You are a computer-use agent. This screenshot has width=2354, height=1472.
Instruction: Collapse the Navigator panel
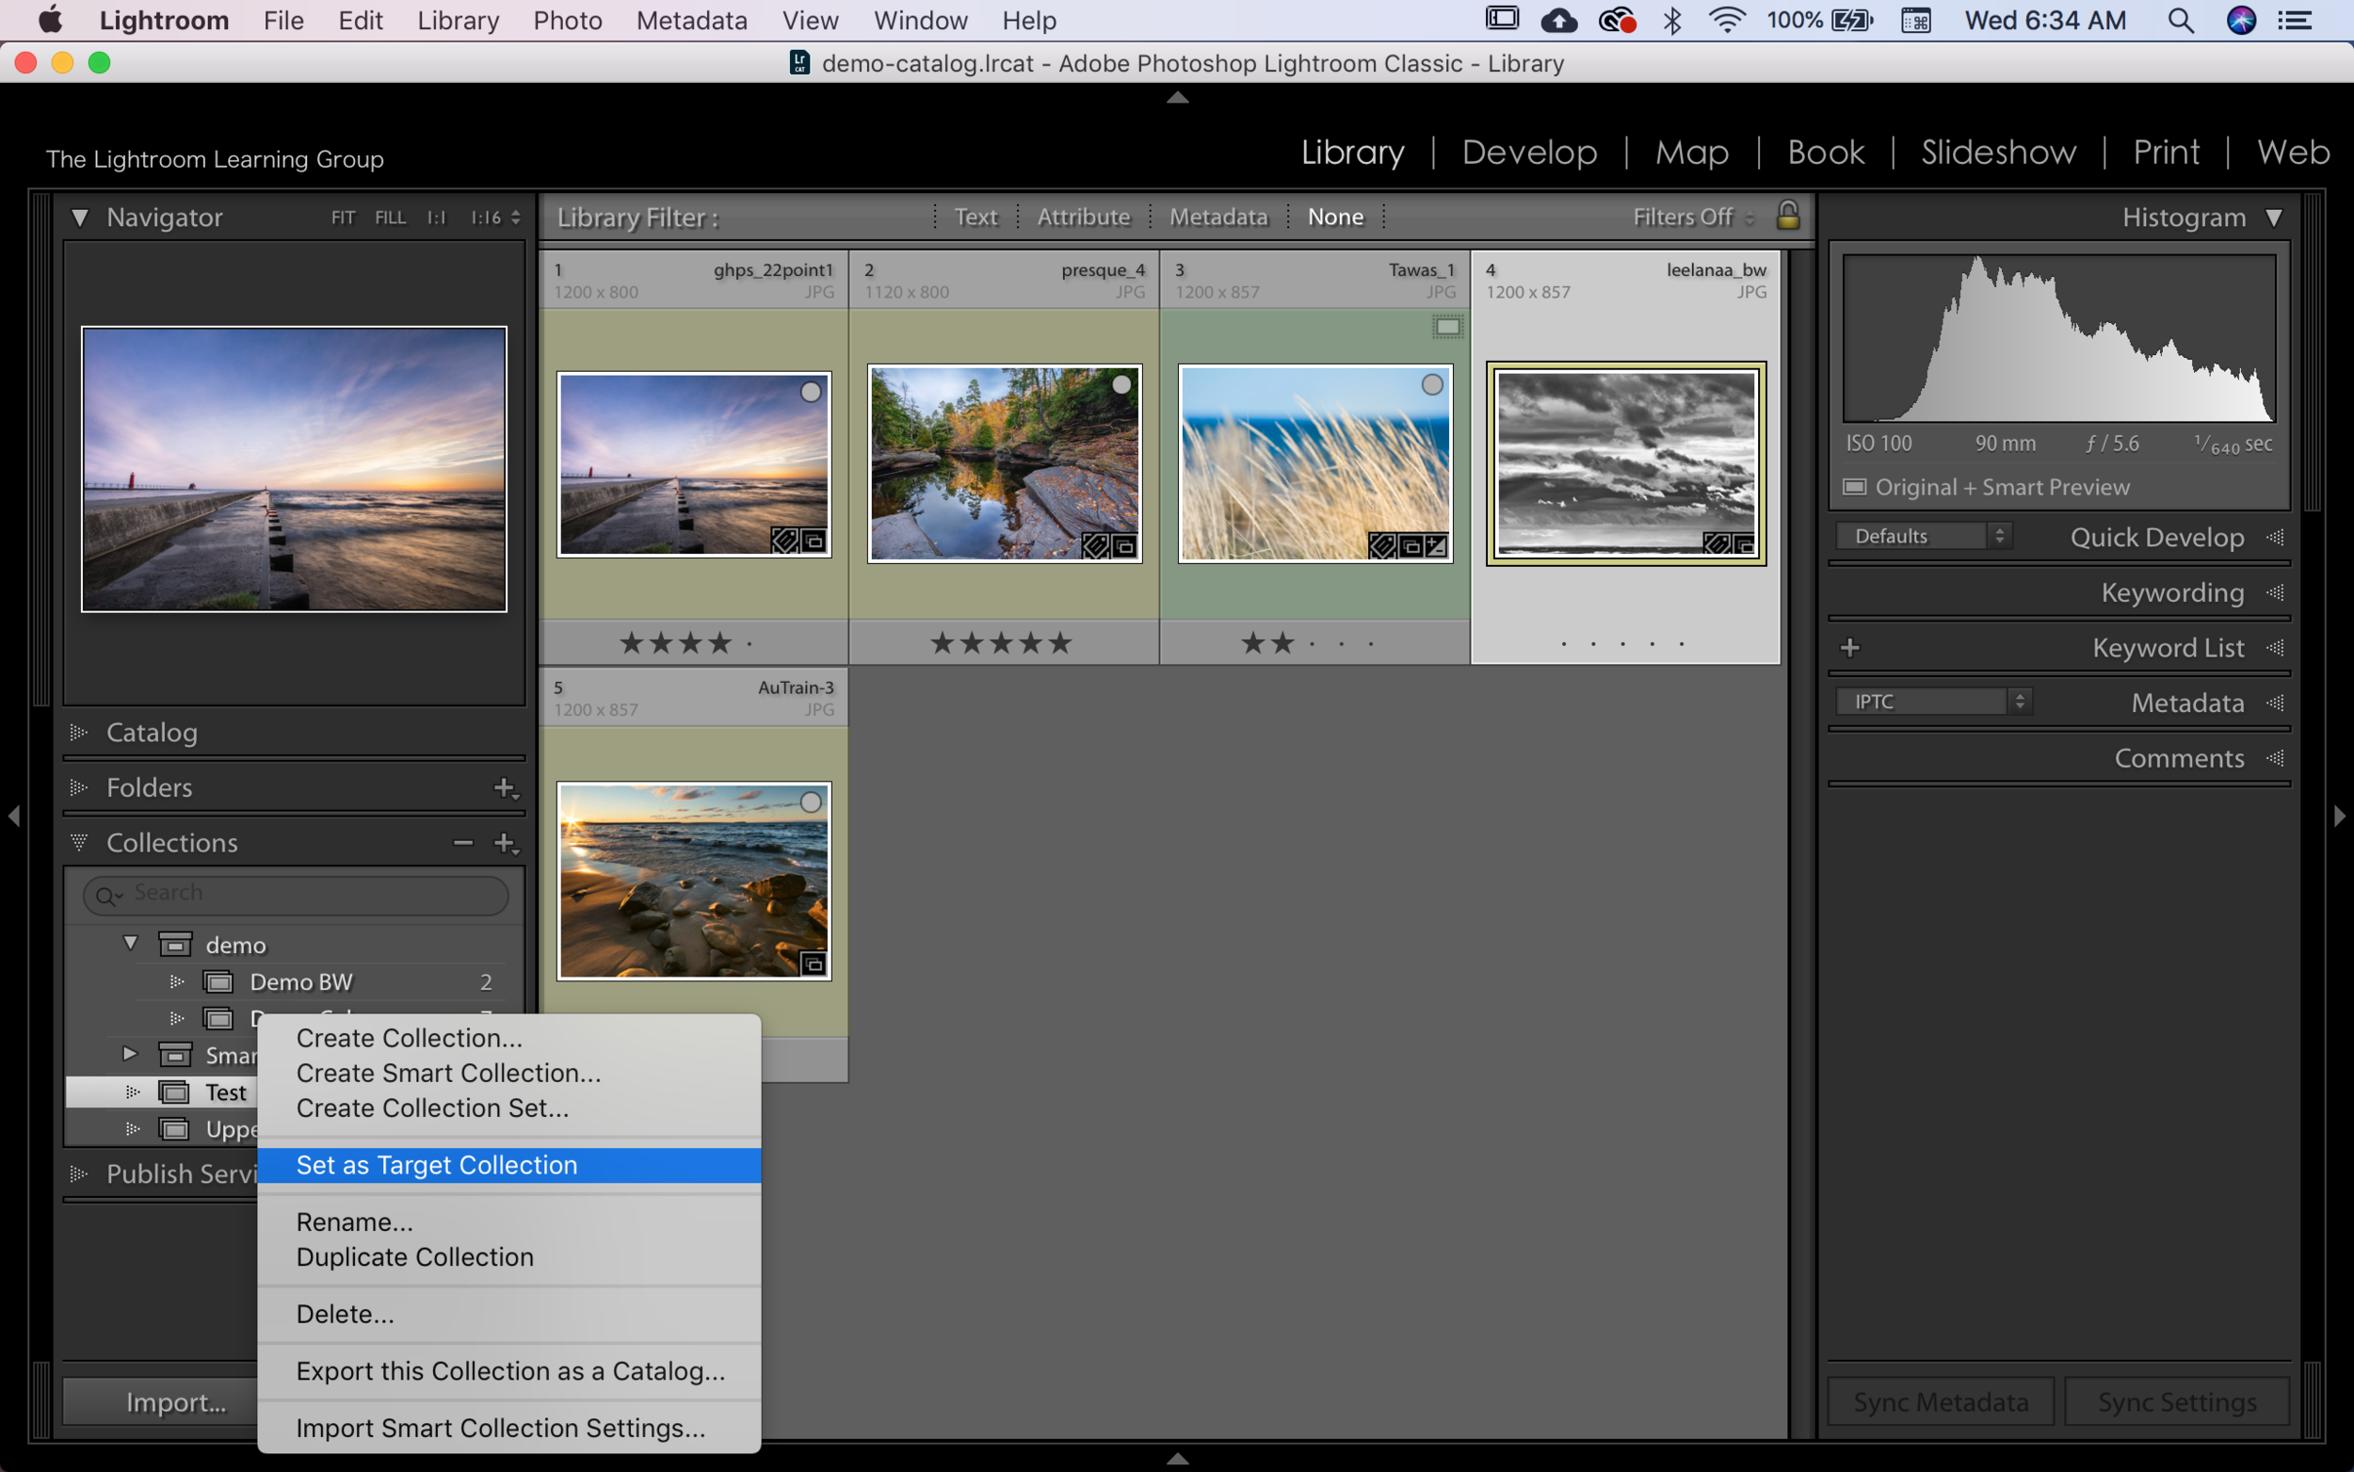80,218
